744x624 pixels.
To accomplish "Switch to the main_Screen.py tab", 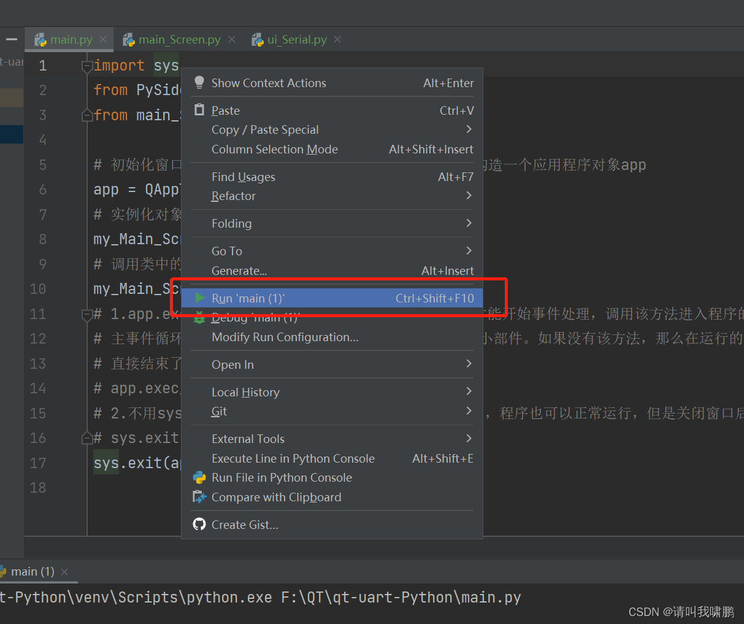I will pyautogui.click(x=178, y=39).
